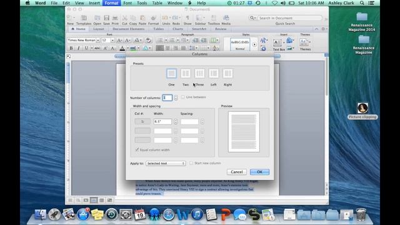The image size is (400, 225).
Task: Click the Number of columns input field
Action: pyautogui.click(x=167, y=97)
